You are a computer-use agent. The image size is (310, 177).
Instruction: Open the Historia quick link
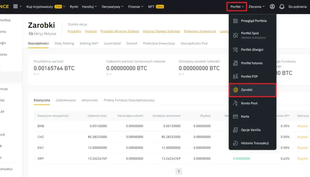tap(91, 31)
